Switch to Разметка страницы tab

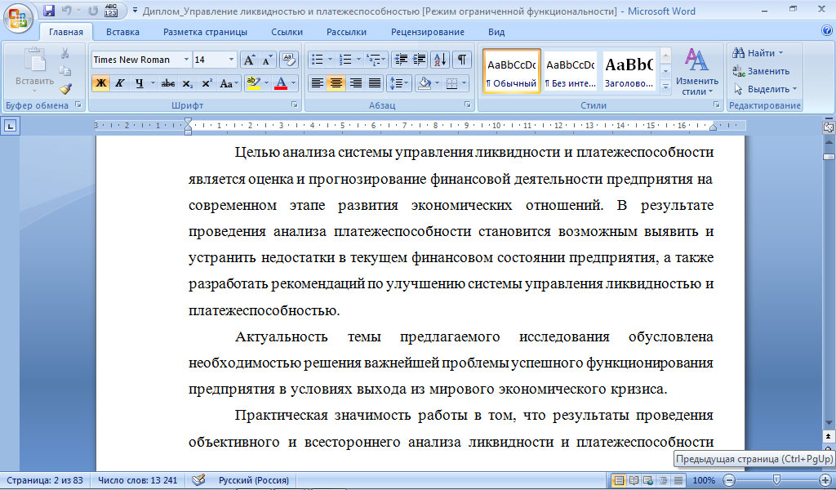coord(205,32)
